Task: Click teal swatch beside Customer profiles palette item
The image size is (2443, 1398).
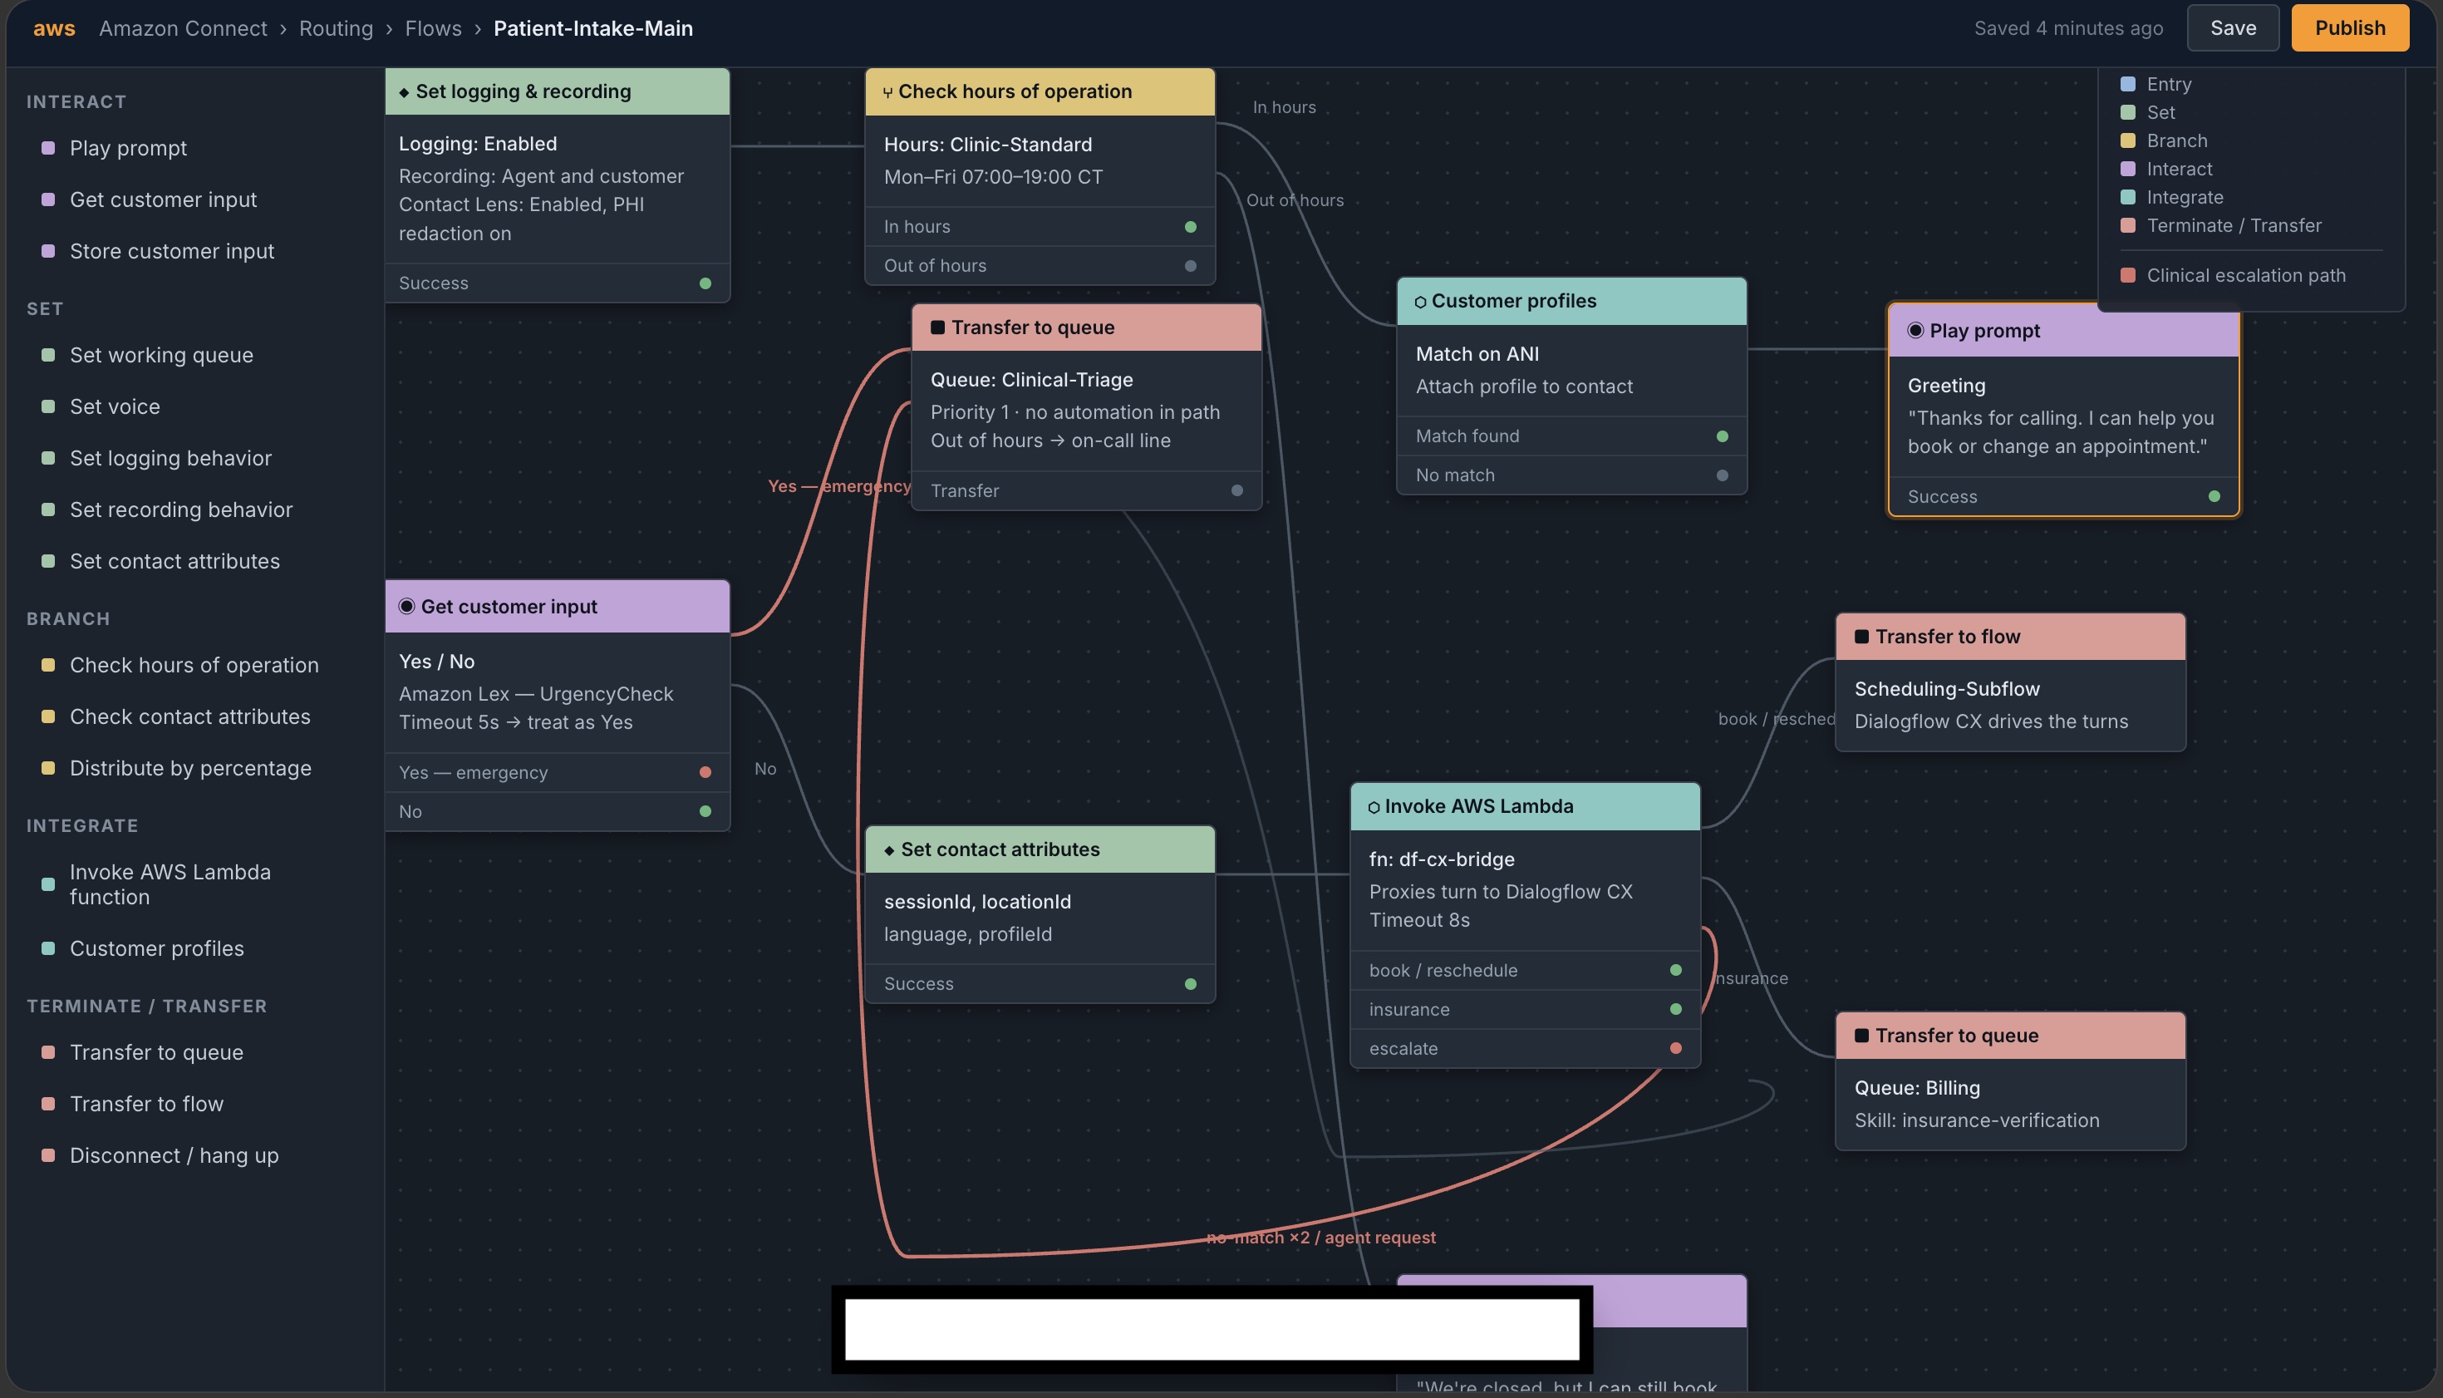Action: (x=48, y=948)
